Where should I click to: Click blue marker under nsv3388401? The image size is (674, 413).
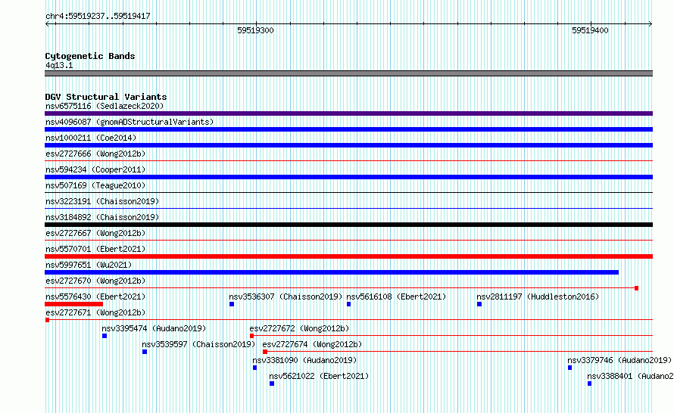(589, 383)
